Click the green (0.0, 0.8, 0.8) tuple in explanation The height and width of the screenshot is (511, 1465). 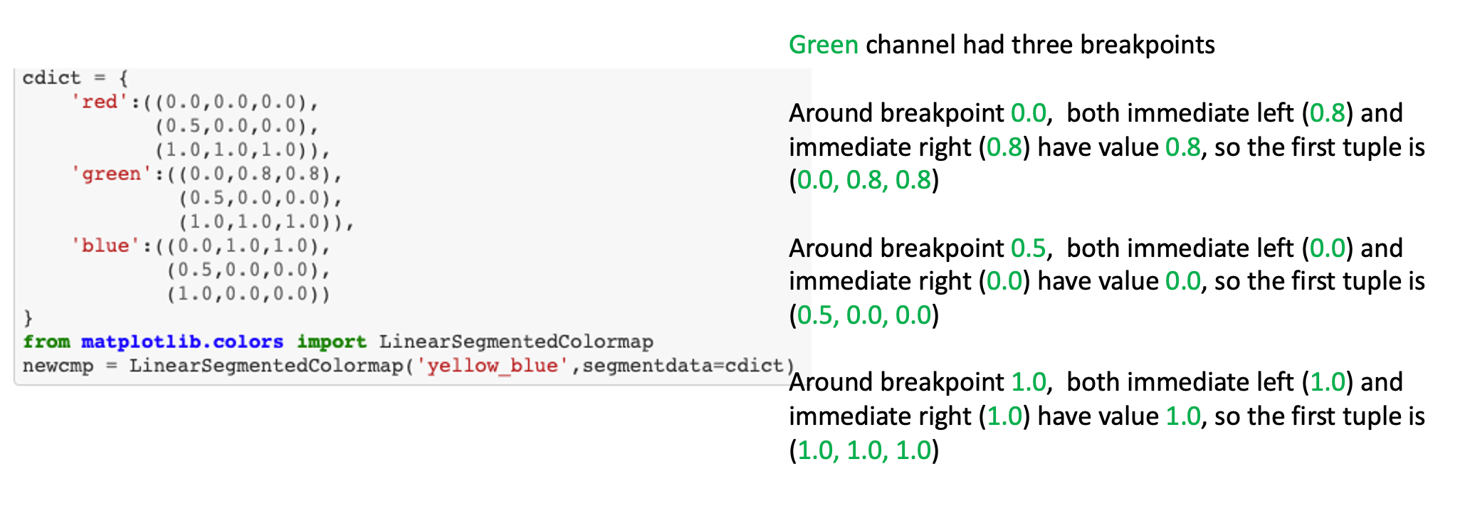coord(863,180)
